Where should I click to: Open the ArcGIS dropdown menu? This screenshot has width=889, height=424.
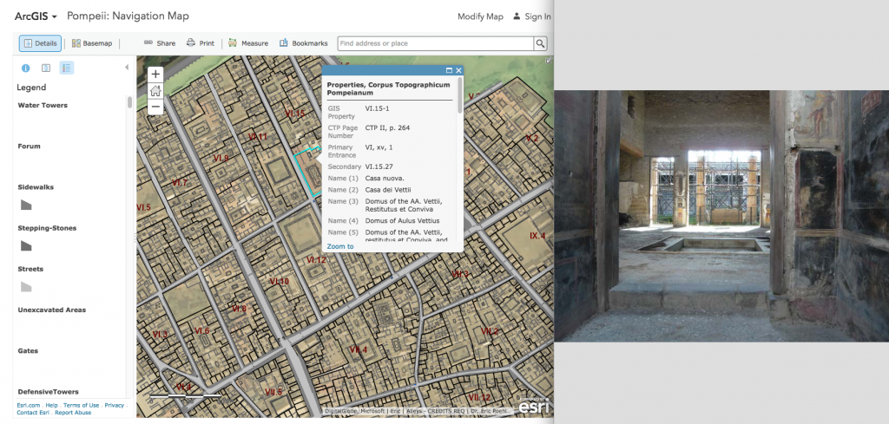coord(36,16)
